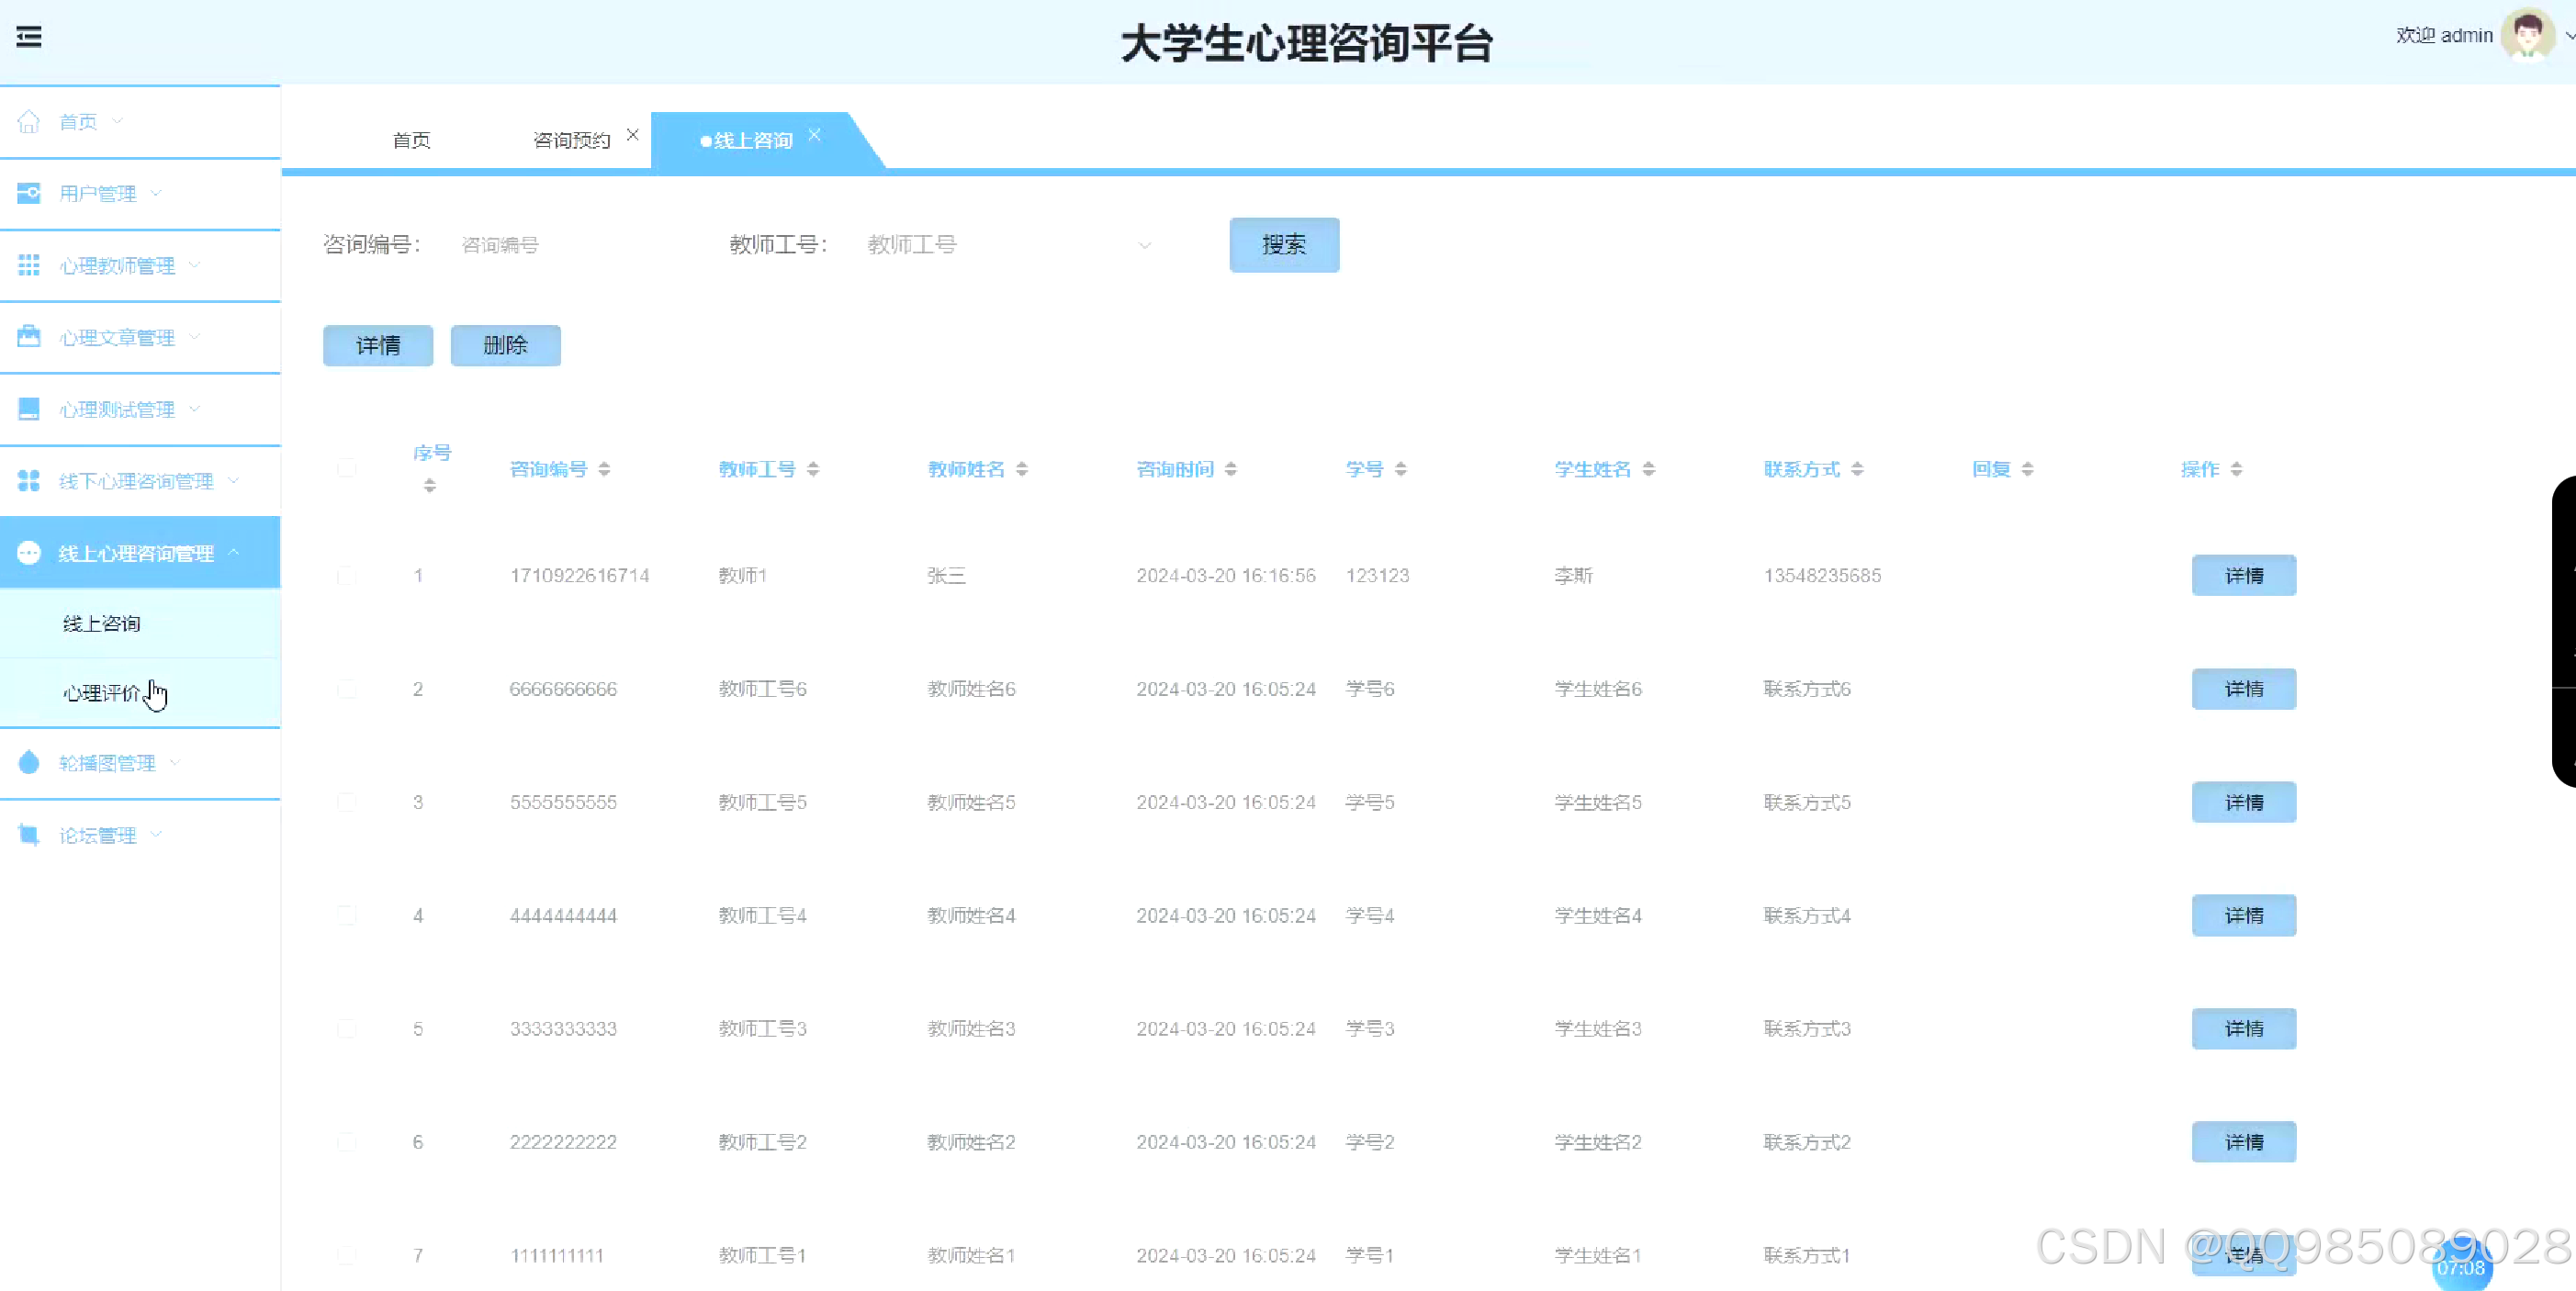
Task: Click the admin avatar in top right corner
Action: click(2526, 36)
